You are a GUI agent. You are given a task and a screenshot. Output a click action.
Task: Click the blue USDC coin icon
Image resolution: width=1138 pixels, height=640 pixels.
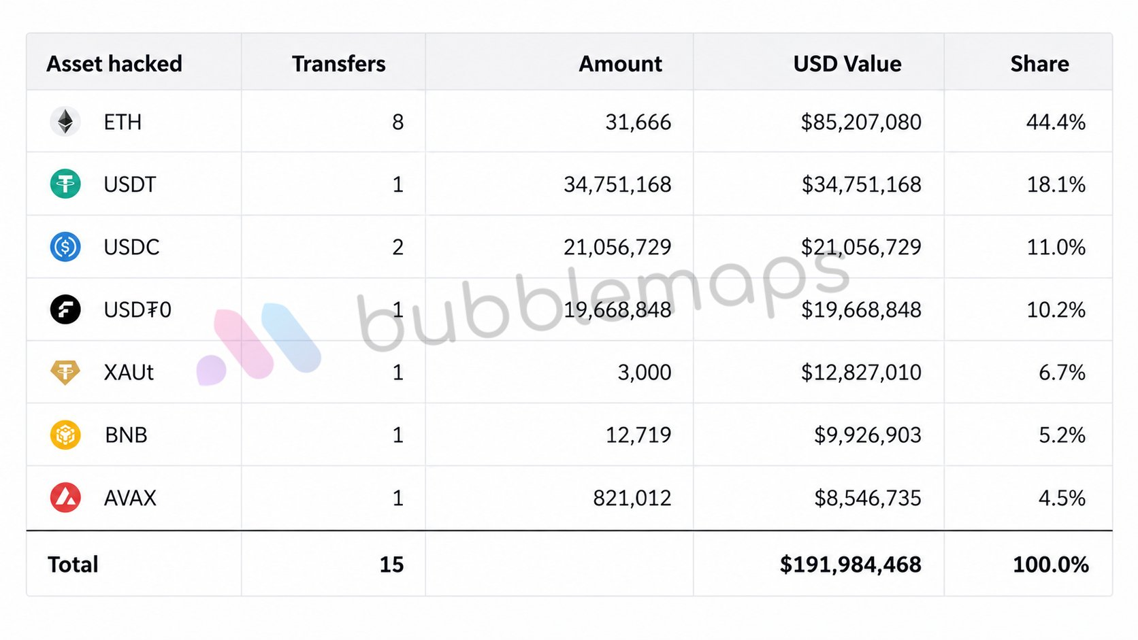click(65, 247)
